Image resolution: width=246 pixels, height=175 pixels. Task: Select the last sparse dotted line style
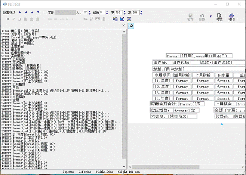tap(74, 19)
